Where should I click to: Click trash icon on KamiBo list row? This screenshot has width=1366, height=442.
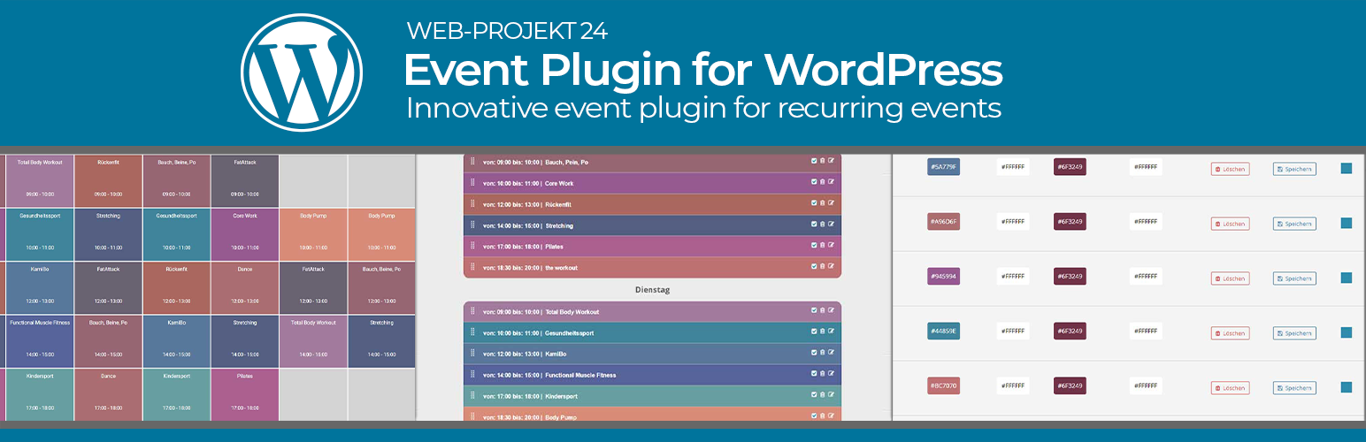click(823, 353)
